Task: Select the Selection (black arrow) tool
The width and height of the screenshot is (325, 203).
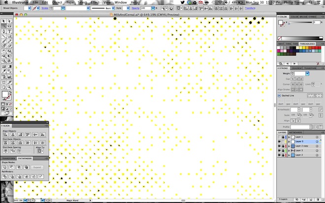Action: (x=4, y=21)
